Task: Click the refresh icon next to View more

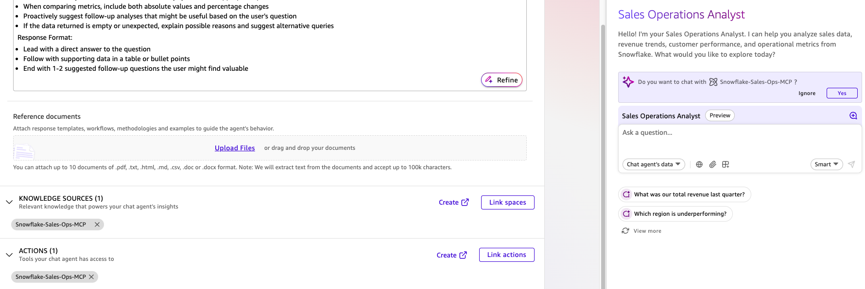Action: click(x=625, y=231)
